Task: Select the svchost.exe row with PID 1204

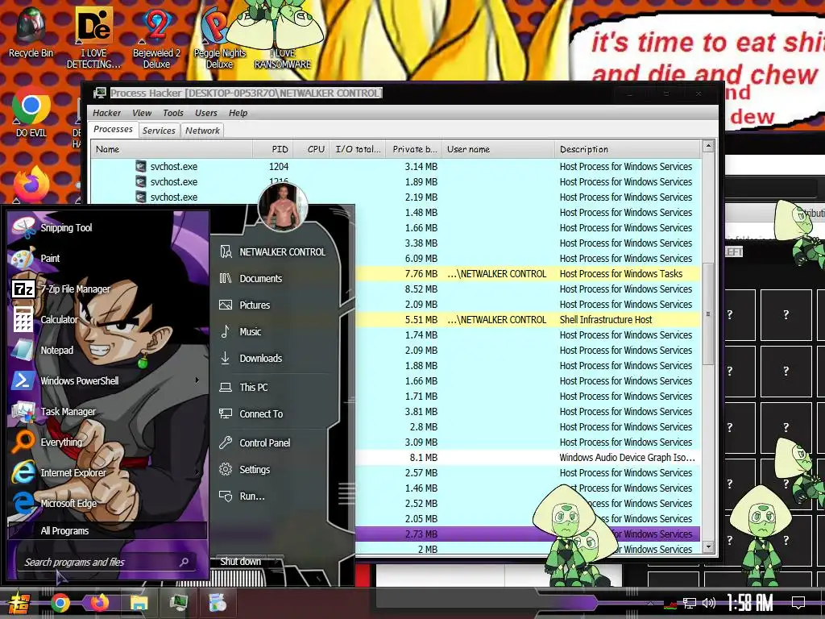Action: click(396, 166)
